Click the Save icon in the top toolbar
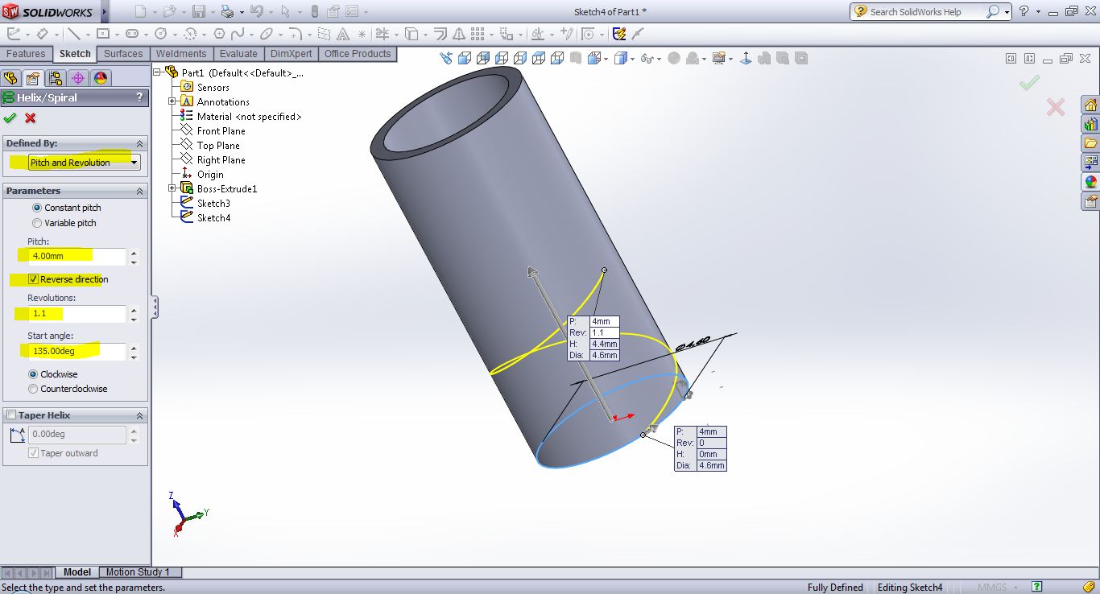The image size is (1100, 594). click(x=198, y=11)
